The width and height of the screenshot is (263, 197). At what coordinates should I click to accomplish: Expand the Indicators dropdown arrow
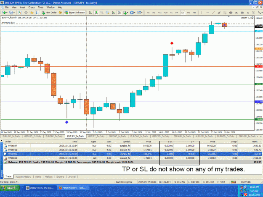tap(128, 13)
